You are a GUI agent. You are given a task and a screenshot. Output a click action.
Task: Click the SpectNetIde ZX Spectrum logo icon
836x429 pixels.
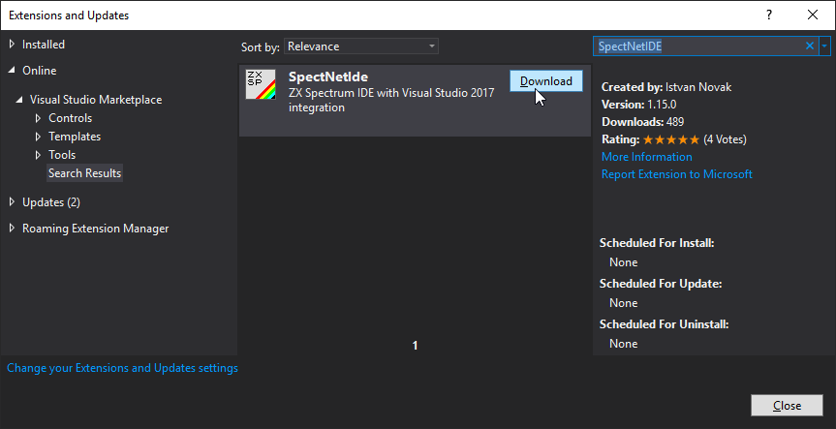coord(261,84)
